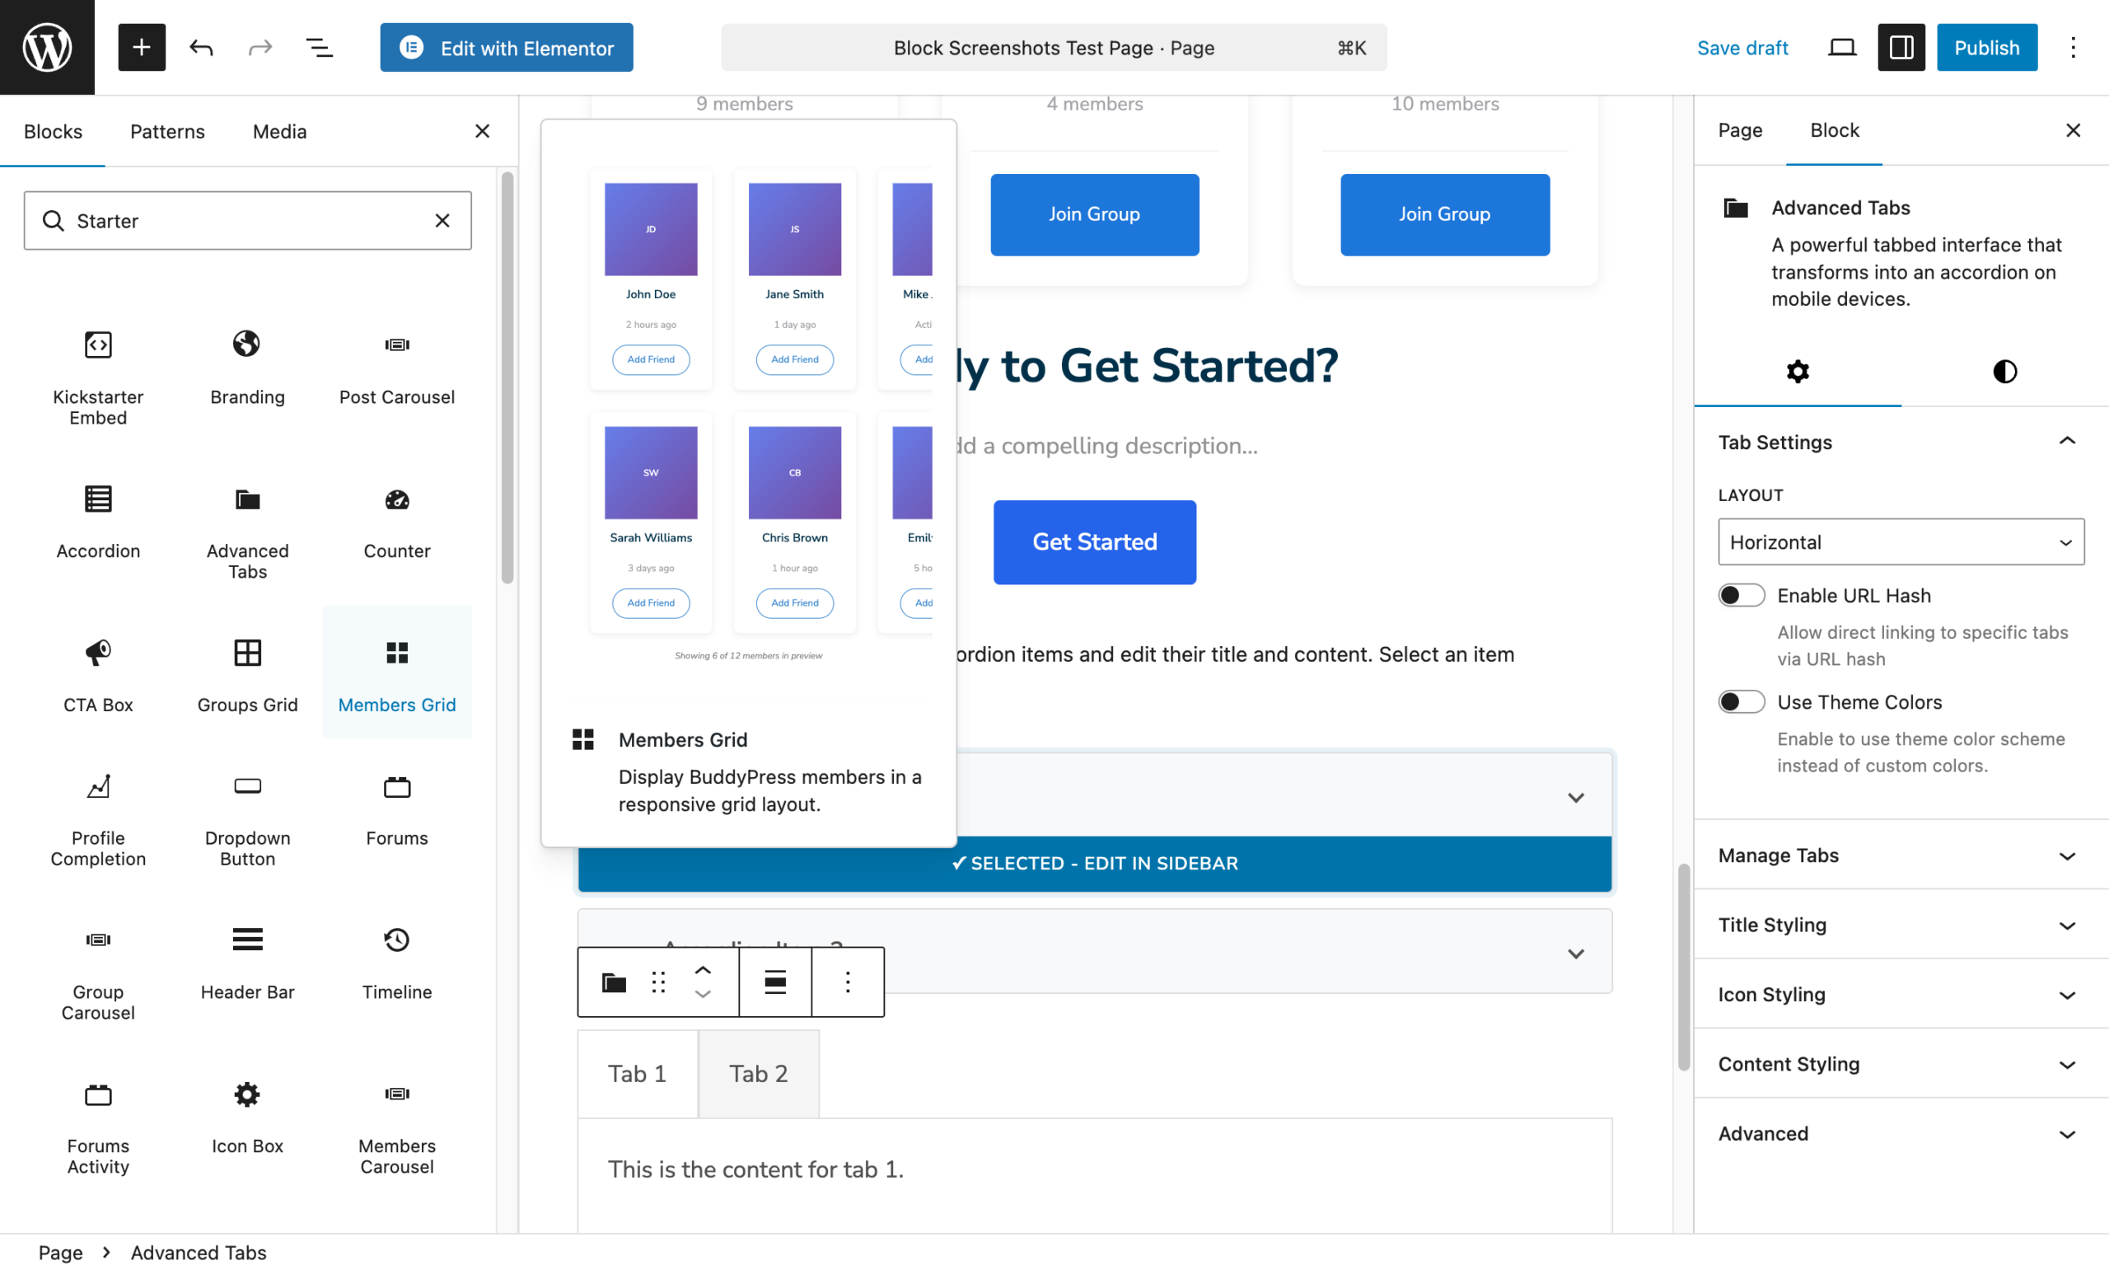Select the Groups Grid block
This screenshot has height=1270, width=2109.
tap(247, 676)
